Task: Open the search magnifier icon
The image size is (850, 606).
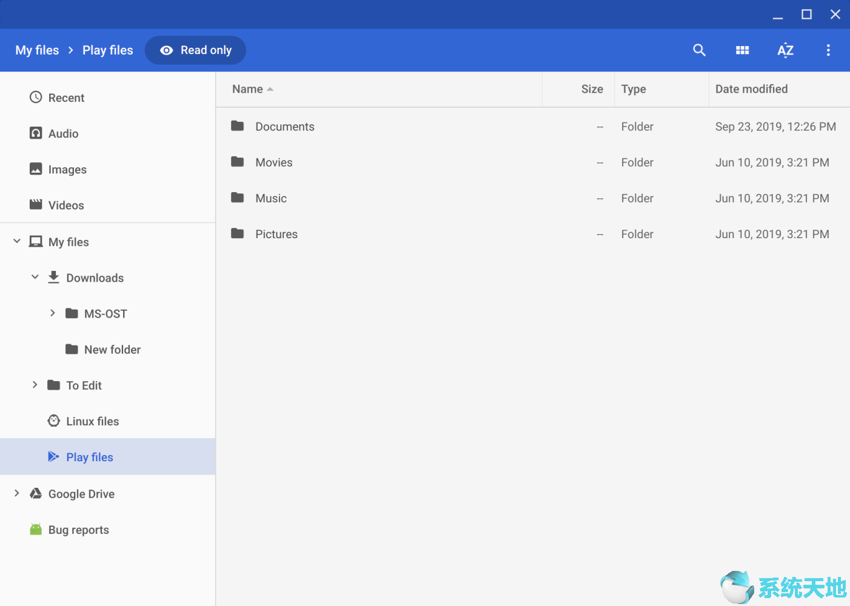Action: [699, 50]
